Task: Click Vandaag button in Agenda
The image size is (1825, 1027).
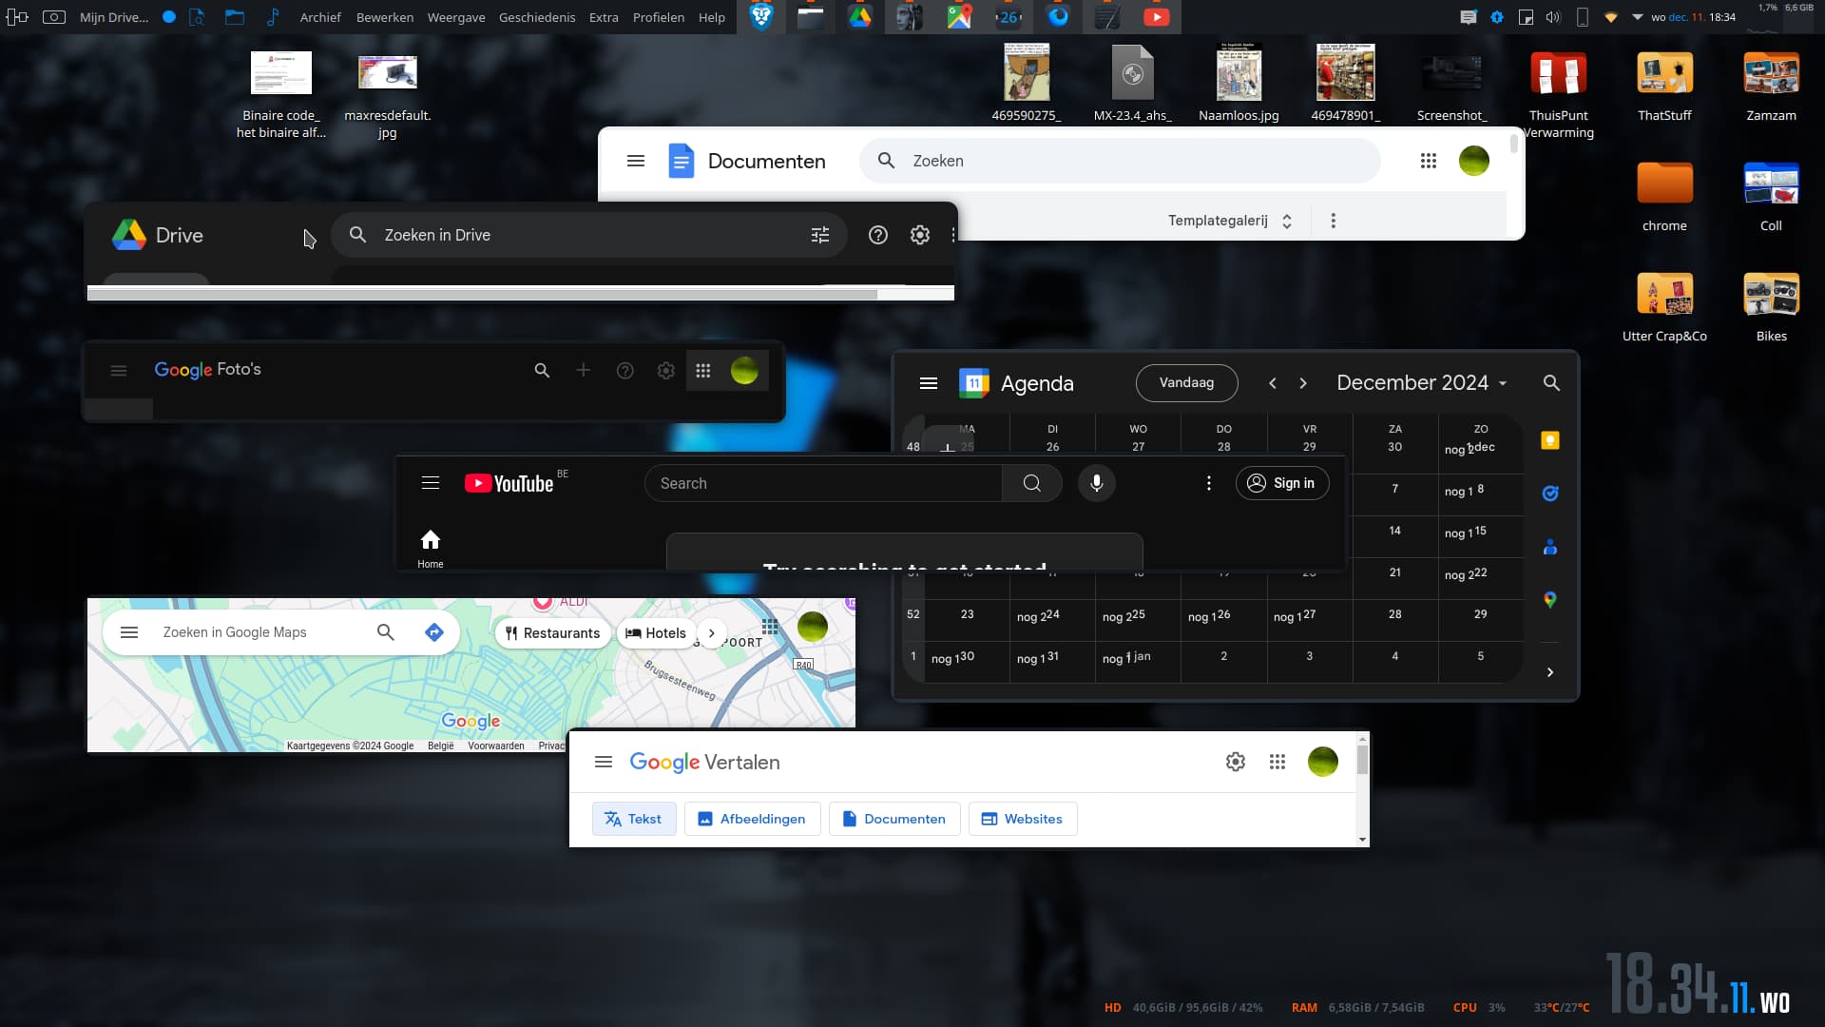Action: tap(1186, 382)
